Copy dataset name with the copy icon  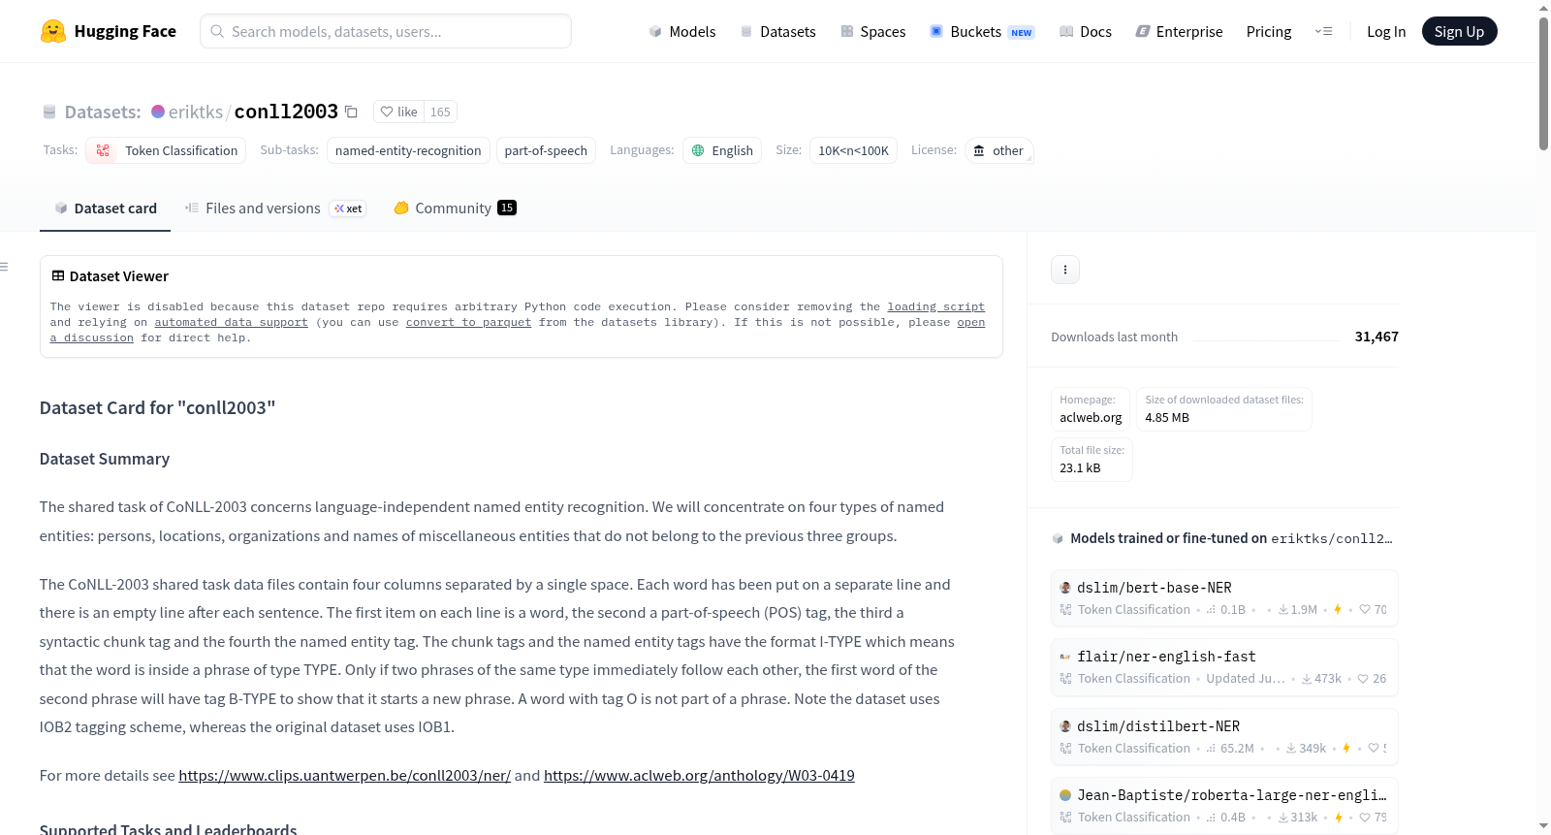coord(352,112)
